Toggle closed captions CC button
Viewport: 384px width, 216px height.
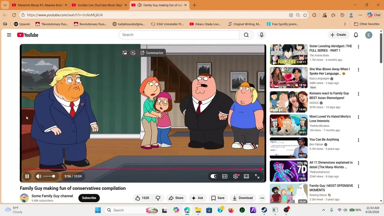(x=225, y=176)
